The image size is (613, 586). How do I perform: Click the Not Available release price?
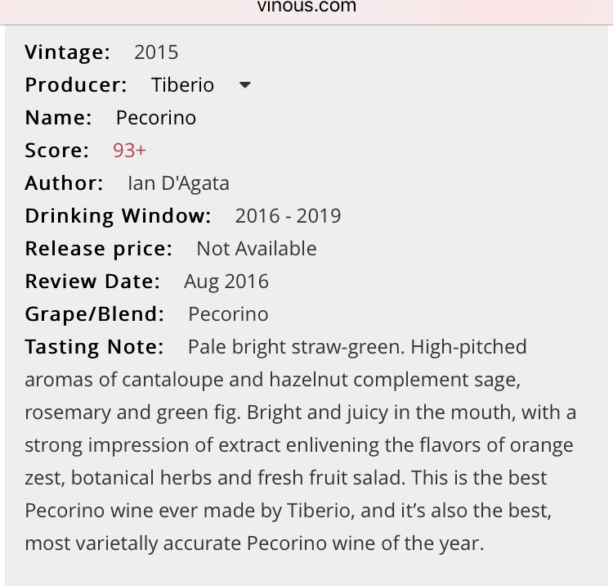pyautogui.click(x=257, y=249)
